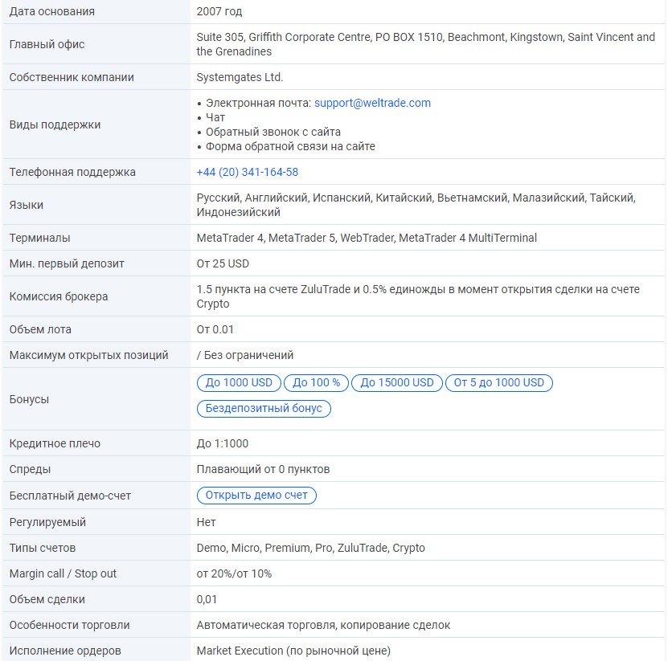Click the support@weltrade.com email link

tap(372, 103)
